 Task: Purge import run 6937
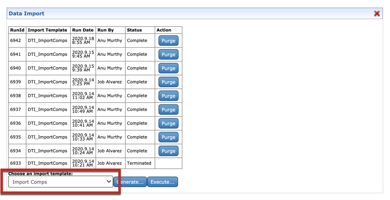point(168,110)
